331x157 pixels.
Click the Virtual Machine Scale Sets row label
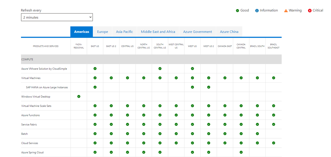tap(36, 106)
